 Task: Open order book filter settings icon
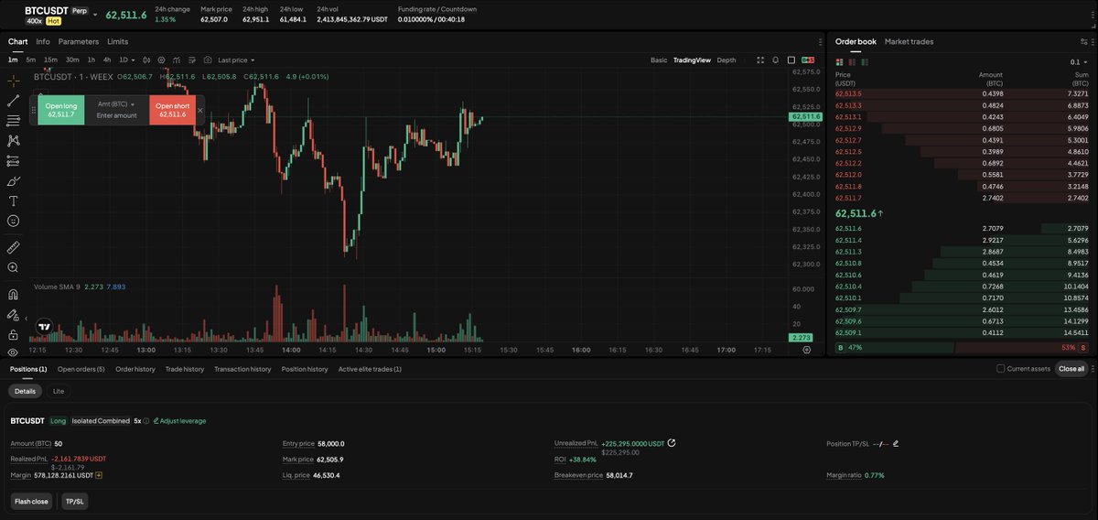(x=1084, y=41)
